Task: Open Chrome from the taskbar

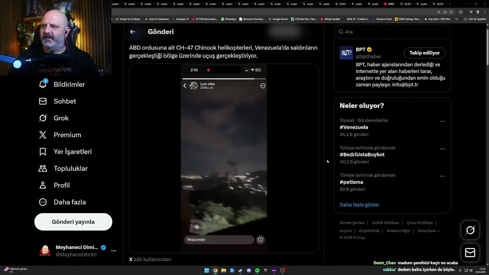Action: pos(215,270)
